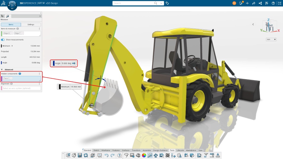
Task: Open the Transform toolbar tab
Action: coord(136,150)
